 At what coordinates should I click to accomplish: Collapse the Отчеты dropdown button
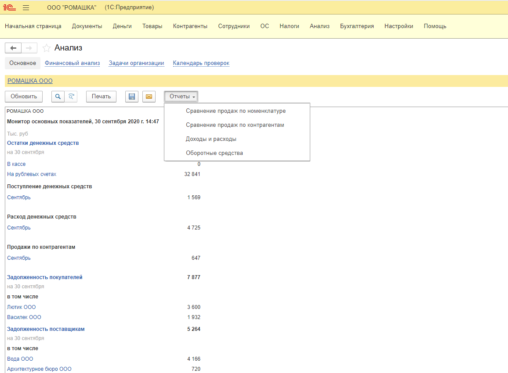point(181,97)
